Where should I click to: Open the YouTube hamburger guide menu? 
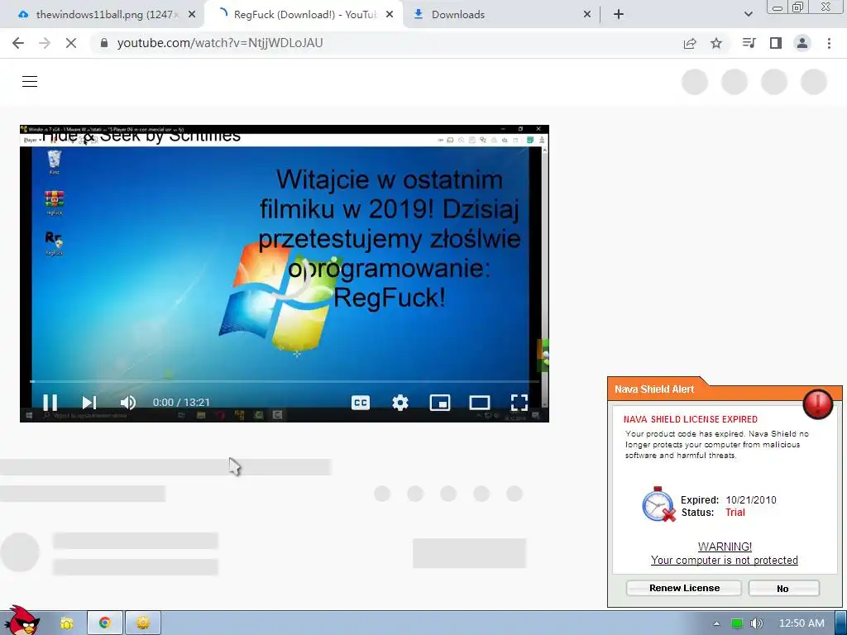point(30,82)
